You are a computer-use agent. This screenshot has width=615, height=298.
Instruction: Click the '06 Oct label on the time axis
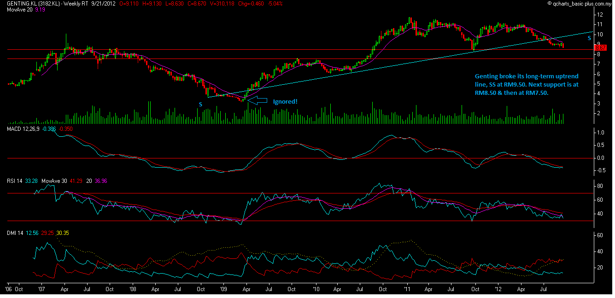click(x=14, y=289)
